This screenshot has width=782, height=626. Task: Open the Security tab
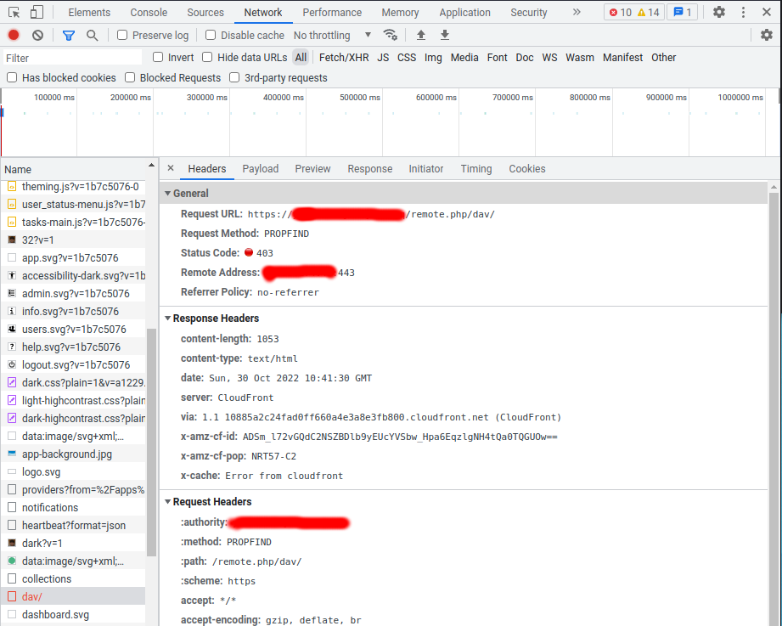pyautogui.click(x=529, y=13)
